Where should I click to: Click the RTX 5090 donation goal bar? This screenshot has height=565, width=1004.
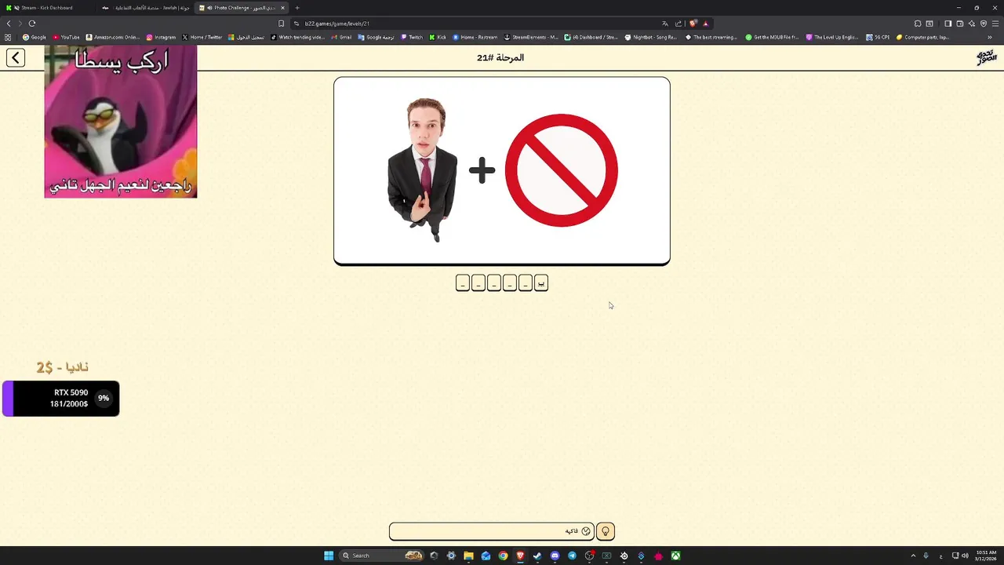point(61,398)
